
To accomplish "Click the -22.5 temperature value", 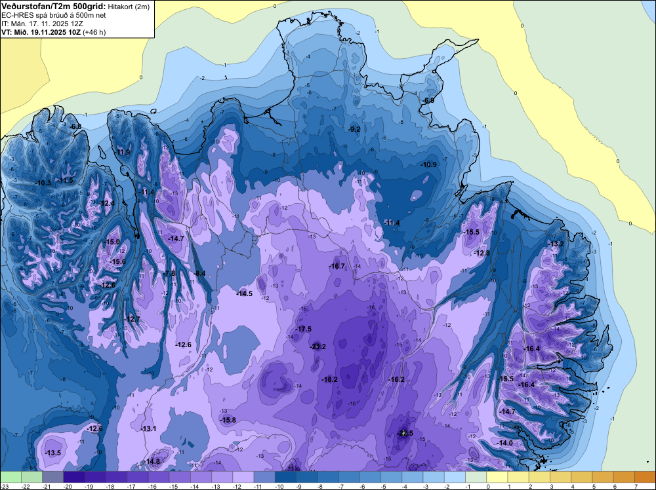I will (x=405, y=433).
